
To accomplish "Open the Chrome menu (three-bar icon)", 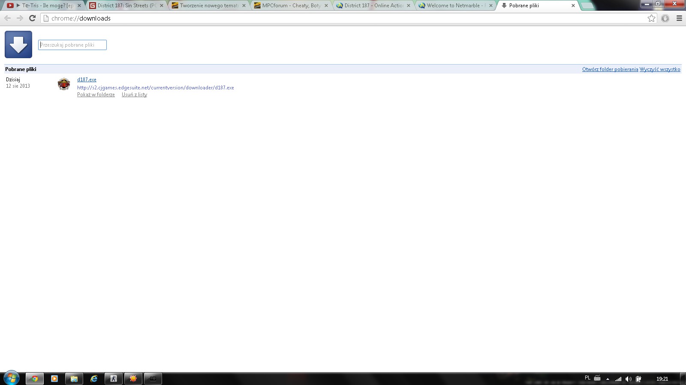I will tap(679, 18).
